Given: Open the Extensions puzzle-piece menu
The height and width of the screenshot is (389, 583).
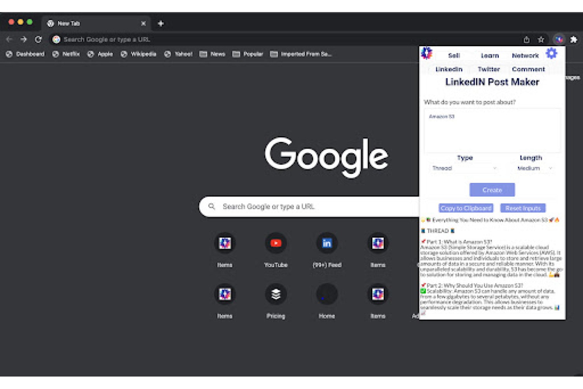Looking at the screenshot, I should coord(574,39).
